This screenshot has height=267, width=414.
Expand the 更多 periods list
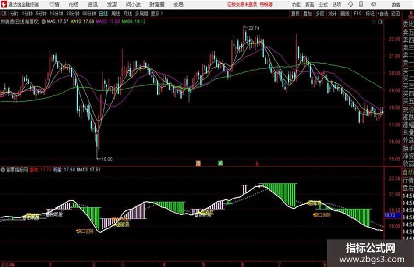pos(157,14)
